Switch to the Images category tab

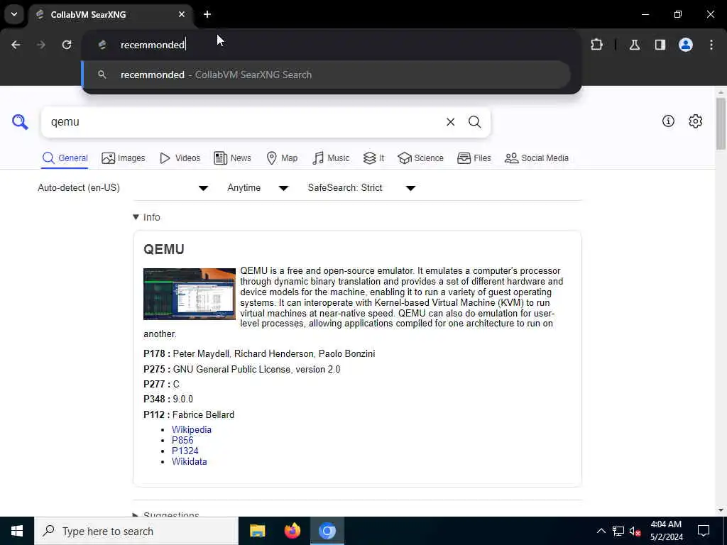point(124,158)
